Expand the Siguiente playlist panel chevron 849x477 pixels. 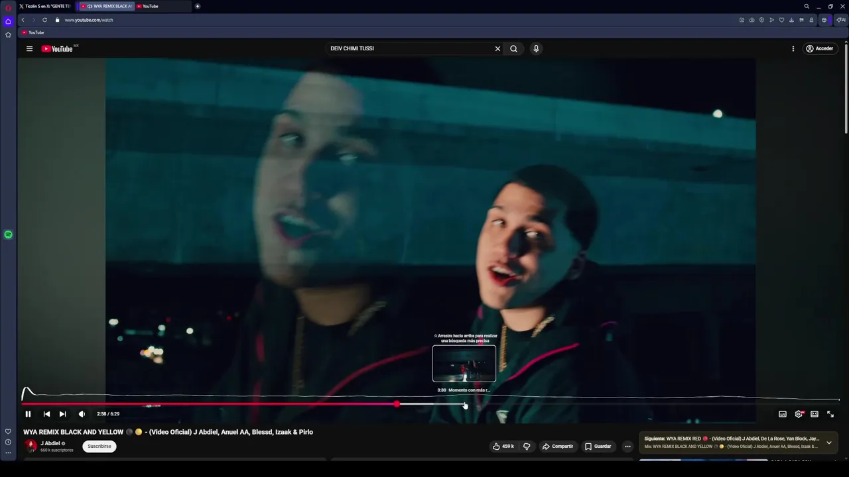(x=828, y=443)
